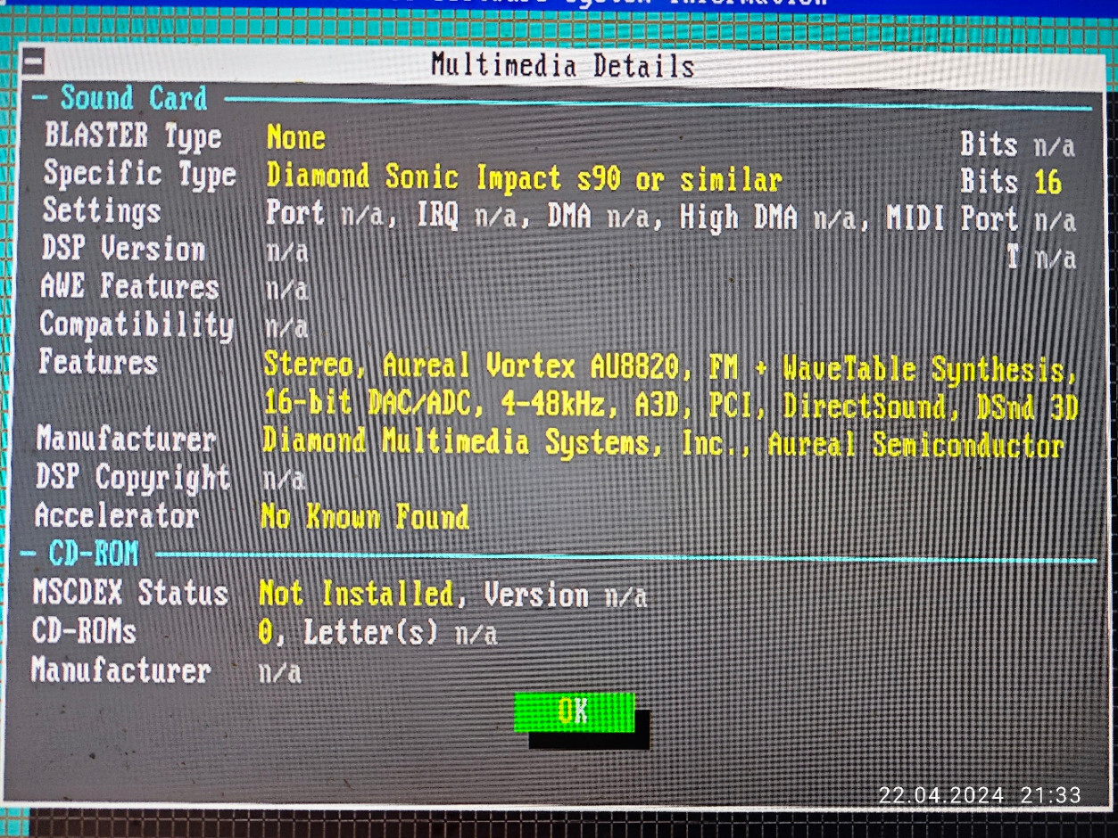This screenshot has height=838, width=1118.
Task: Click No Known Found accelerator value
Action: pos(364,517)
